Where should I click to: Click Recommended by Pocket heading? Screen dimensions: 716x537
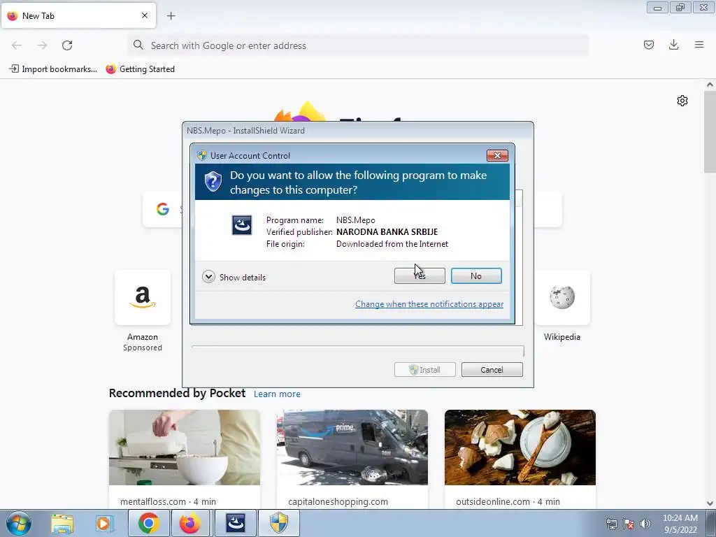(177, 393)
